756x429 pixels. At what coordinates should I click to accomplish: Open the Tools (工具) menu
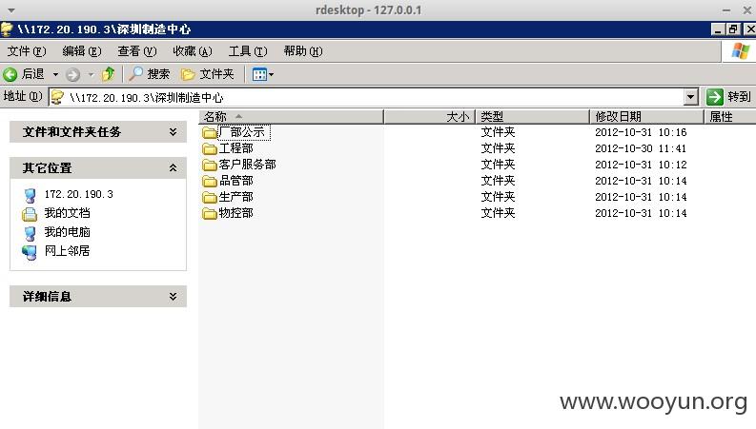click(x=248, y=51)
